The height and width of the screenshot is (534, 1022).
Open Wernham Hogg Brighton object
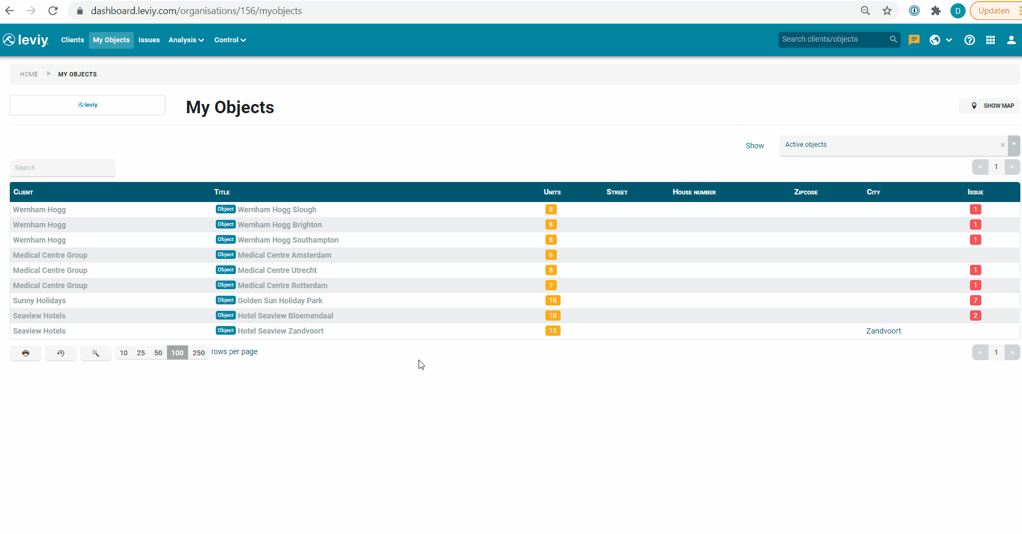280,225
